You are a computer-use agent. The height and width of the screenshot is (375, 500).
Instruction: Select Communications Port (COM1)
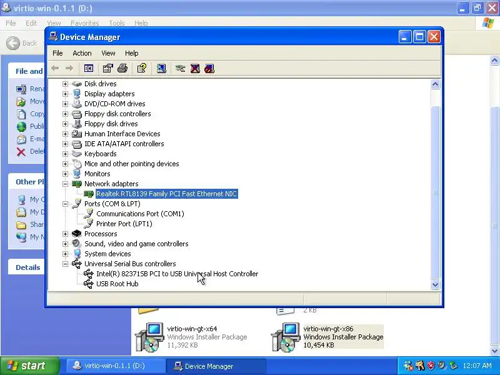[x=140, y=214]
